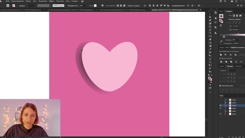Viewport: 245px width, 138px height.
Task: Select the Type tool
Action: tap(210, 33)
